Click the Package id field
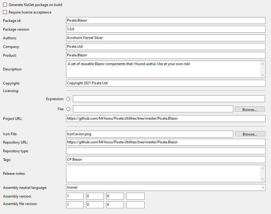 click(166, 20)
